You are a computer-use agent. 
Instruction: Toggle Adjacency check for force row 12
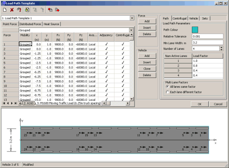(106, 95)
